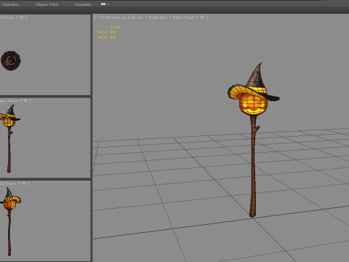Open the Selection ribbon tab
Screen dimensions: 349x262
(11, 4)
